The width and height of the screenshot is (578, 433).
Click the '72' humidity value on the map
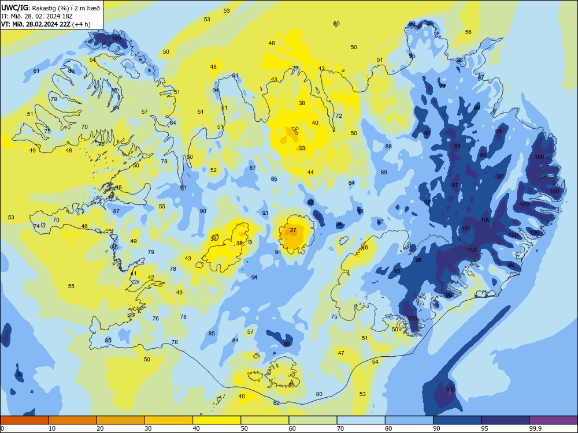[x=339, y=115]
